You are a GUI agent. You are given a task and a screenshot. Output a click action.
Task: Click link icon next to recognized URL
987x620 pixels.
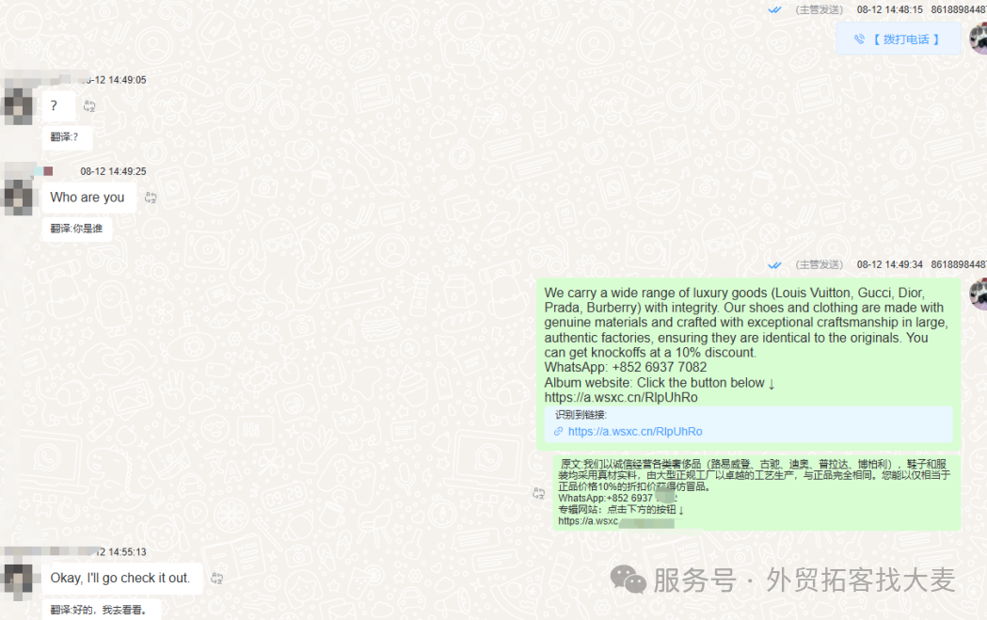click(558, 432)
